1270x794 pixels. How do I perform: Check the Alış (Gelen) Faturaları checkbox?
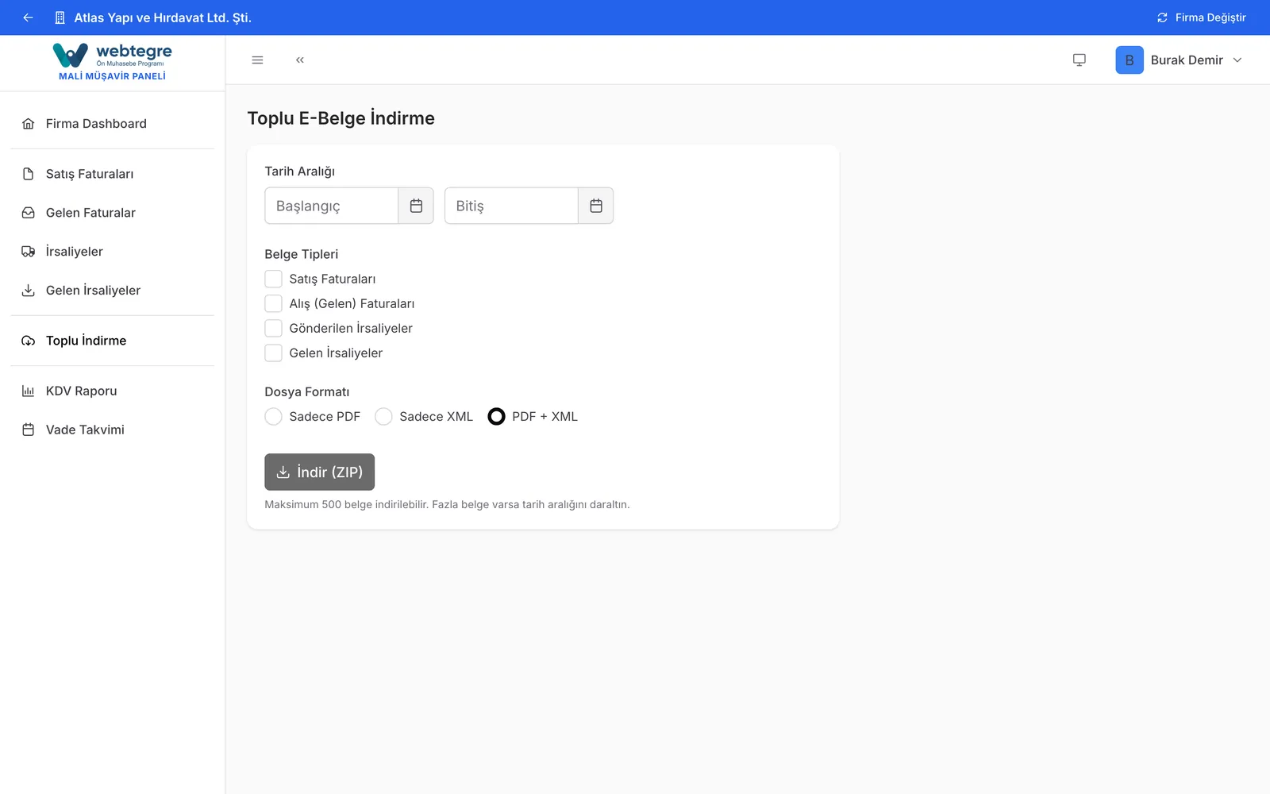(x=273, y=303)
